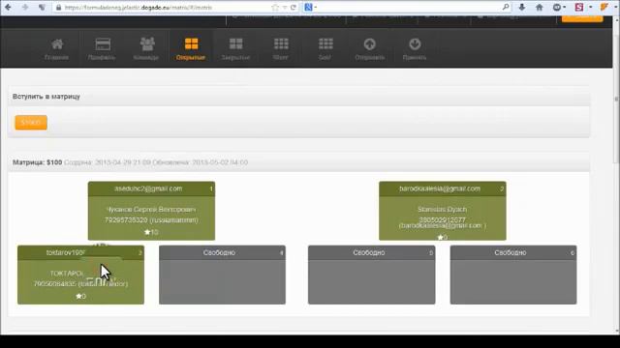
Task: Click the browser forward arrow
Action: pos(25,7)
